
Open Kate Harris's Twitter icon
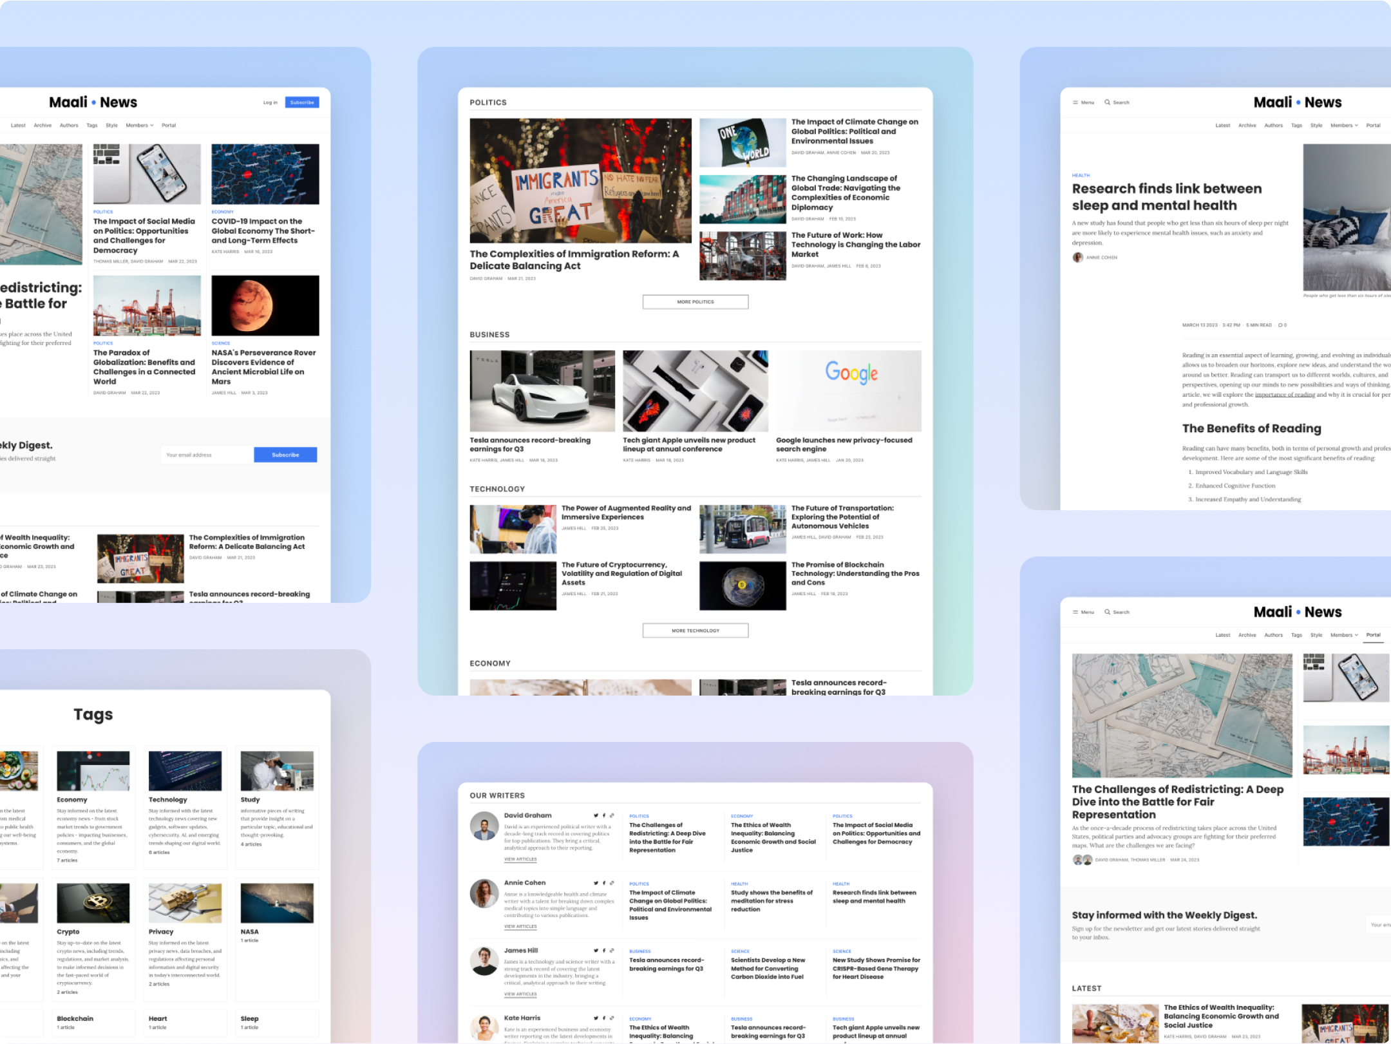coord(596,1018)
